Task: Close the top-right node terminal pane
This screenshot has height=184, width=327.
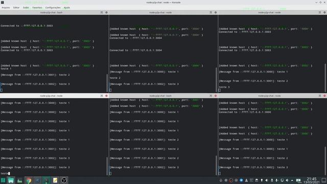Action: [x=324, y=12]
